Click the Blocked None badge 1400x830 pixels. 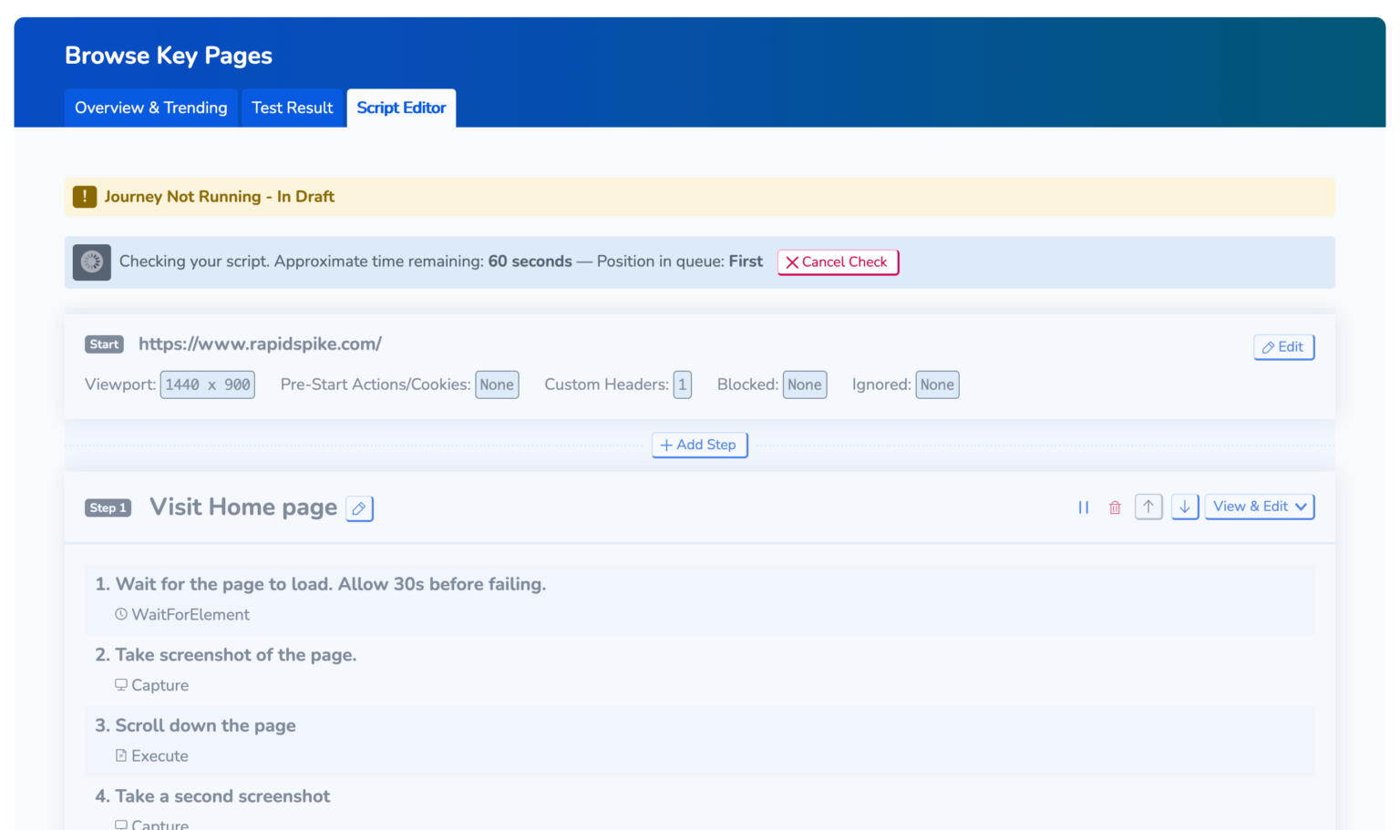click(805, 384)
